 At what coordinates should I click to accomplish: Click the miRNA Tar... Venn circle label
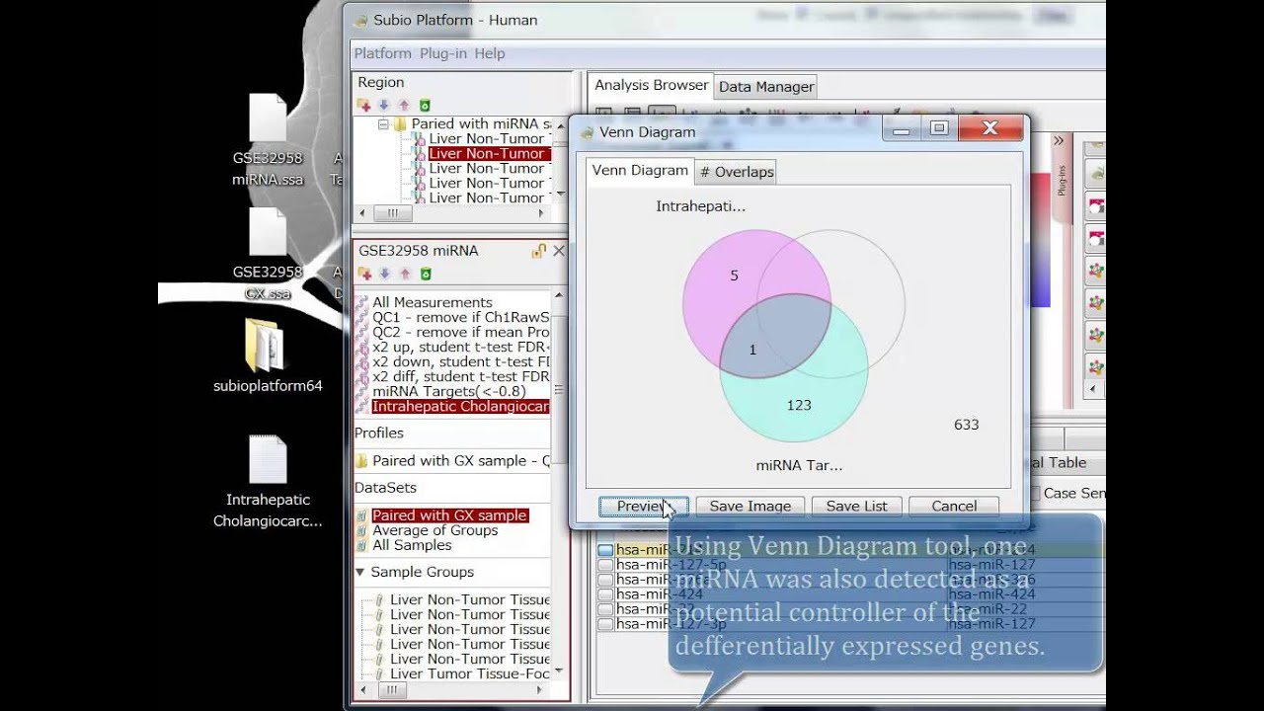pyautogui.click(x=799, y=465)
